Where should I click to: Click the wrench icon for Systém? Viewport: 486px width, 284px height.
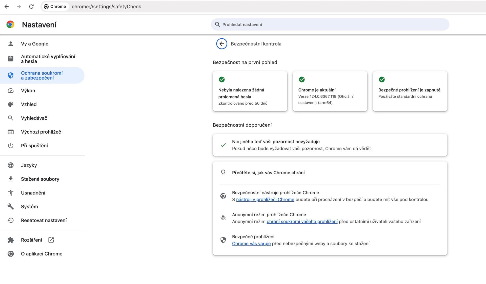pyautogui.click(x=11, y=206)
